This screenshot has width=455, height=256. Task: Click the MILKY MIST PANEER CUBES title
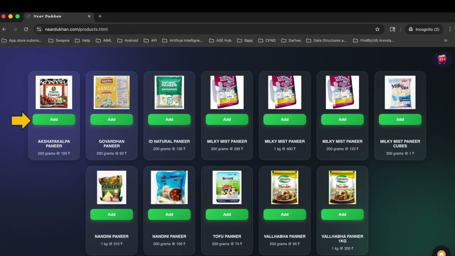(400, 144)
